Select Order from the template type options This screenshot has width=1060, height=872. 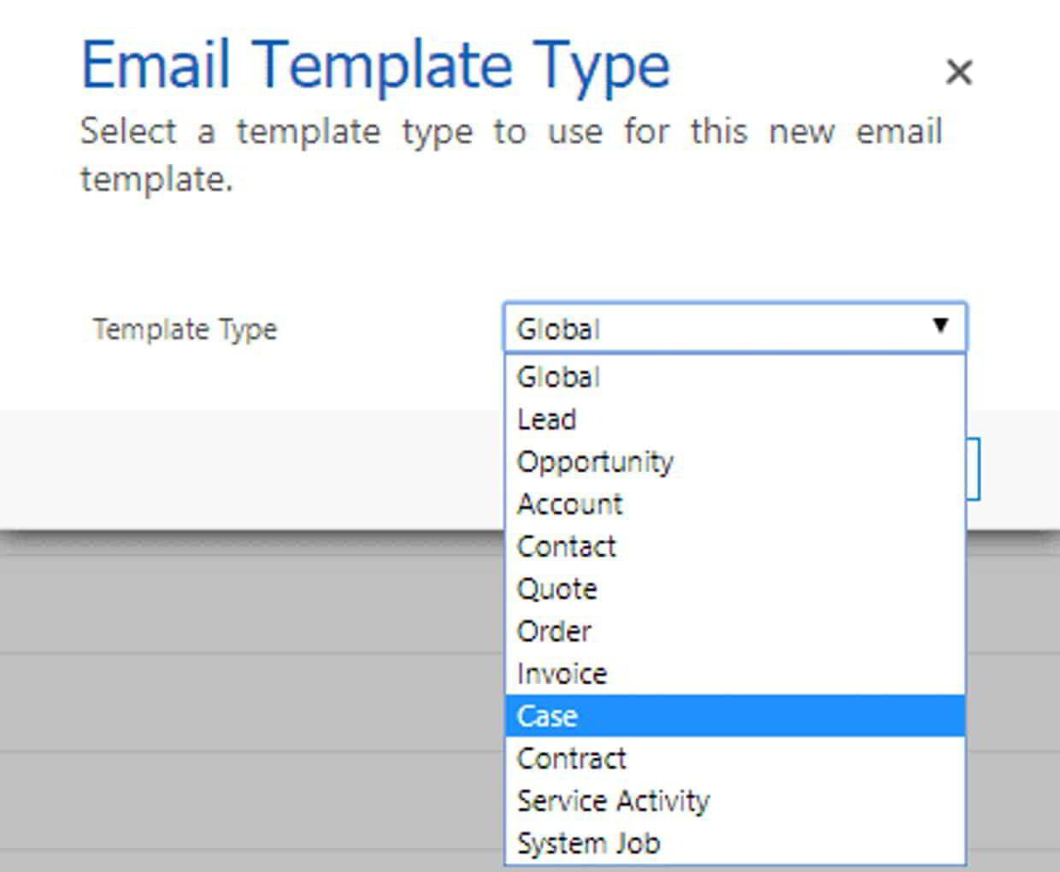(554, 631)
